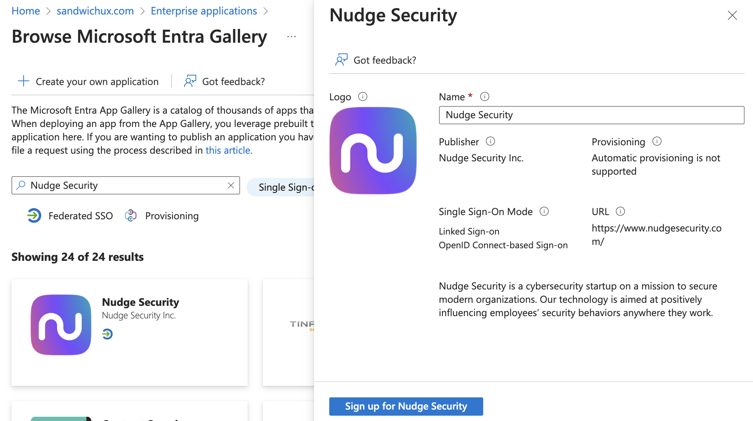This screenshot has width=753, height=421.
Task: Clear the gallery search box text
Action: coord(231,185)
